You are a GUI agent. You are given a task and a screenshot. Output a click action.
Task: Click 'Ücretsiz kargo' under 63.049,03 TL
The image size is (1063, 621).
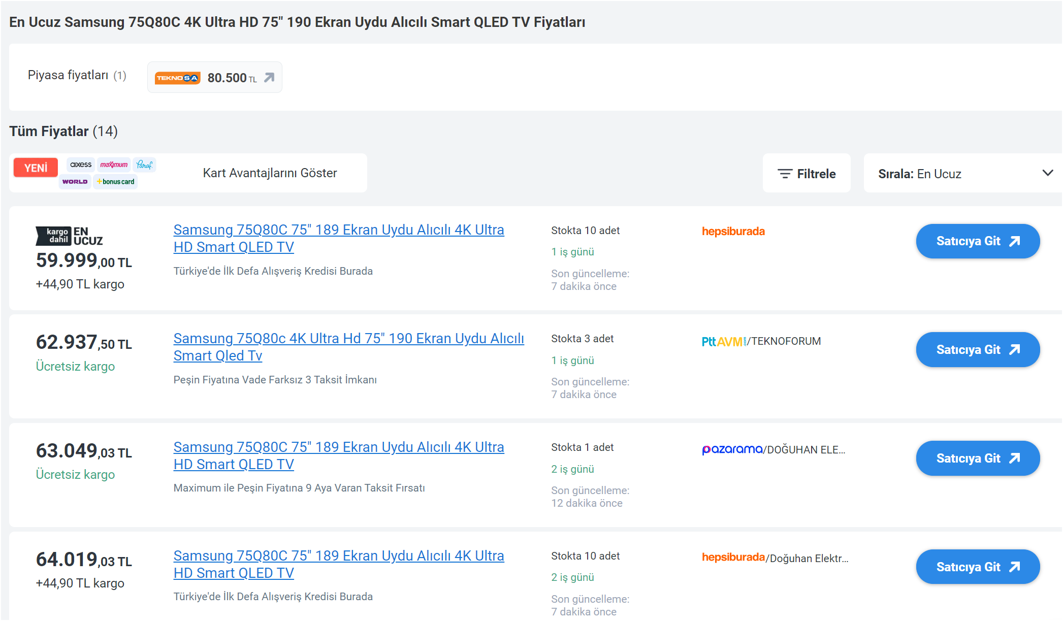[75, 474]
